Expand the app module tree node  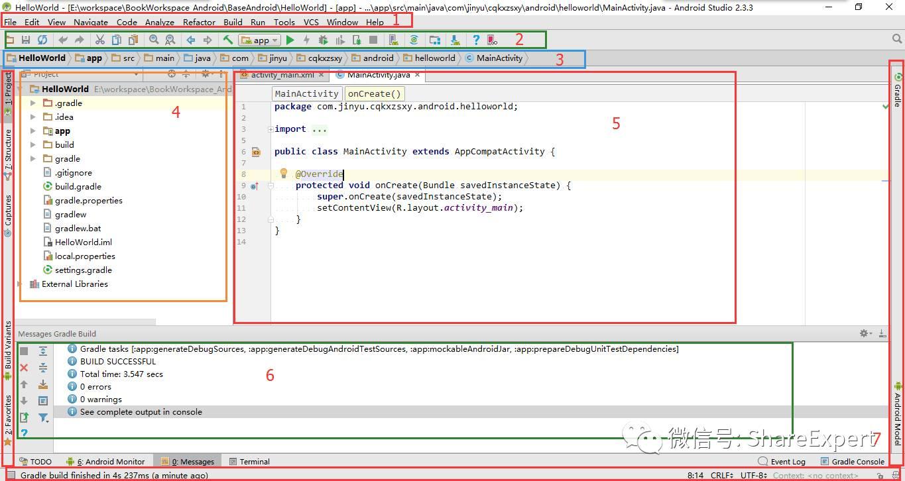click(33, 131)
